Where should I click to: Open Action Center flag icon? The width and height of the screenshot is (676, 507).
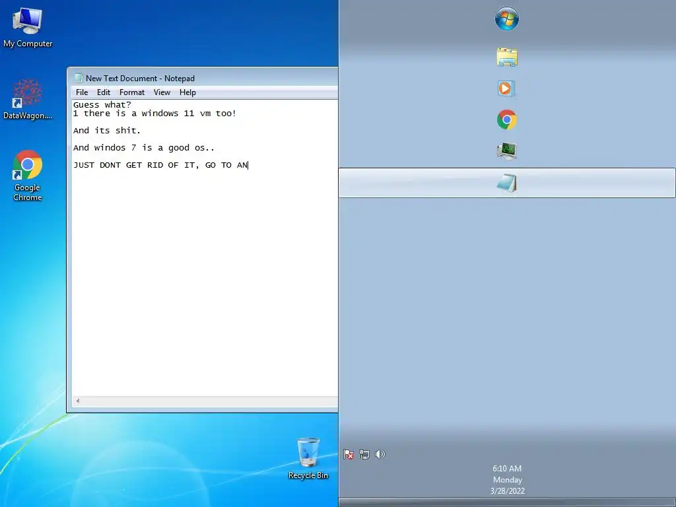click(x=349, y=454)
